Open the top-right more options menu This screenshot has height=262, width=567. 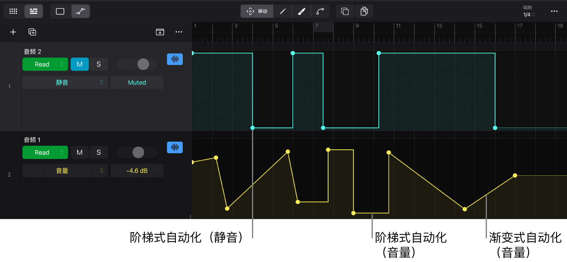point(554,11)
